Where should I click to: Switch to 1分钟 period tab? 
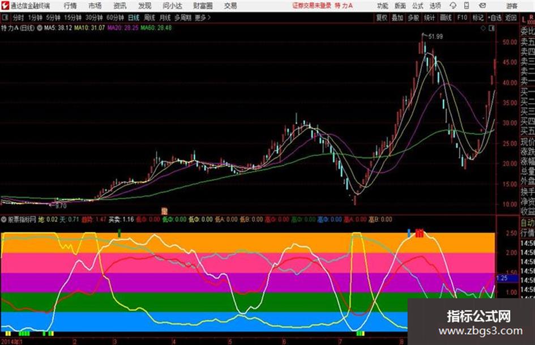tap(35, 18)
